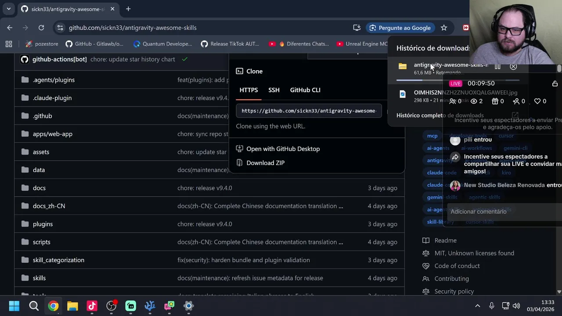Open the skill_categorization folder

coord(58,260)
